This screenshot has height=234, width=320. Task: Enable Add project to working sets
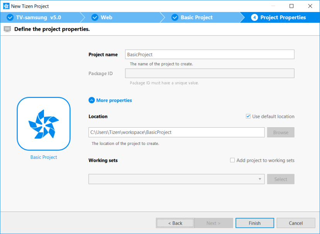[x=232, y=160]
